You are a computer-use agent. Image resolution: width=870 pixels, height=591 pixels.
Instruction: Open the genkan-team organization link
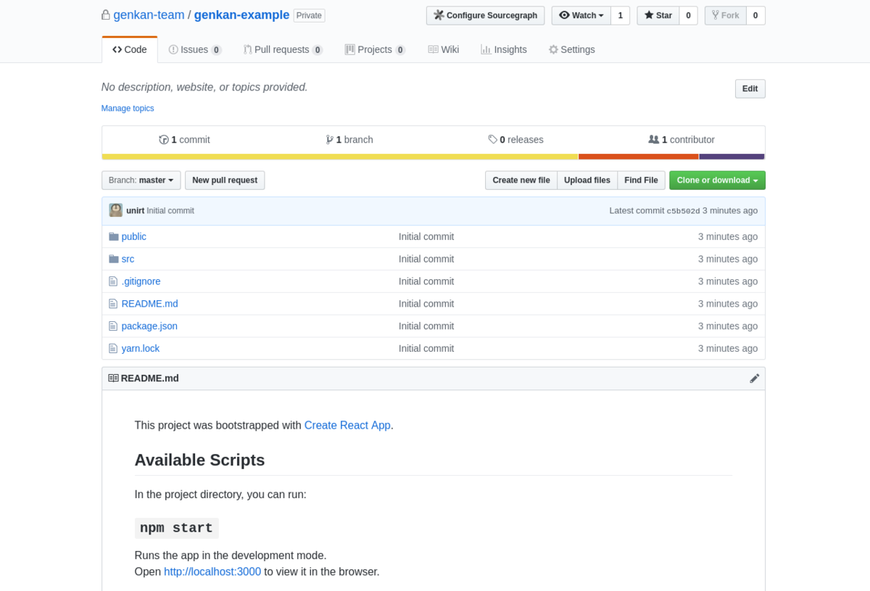[149, 15]
